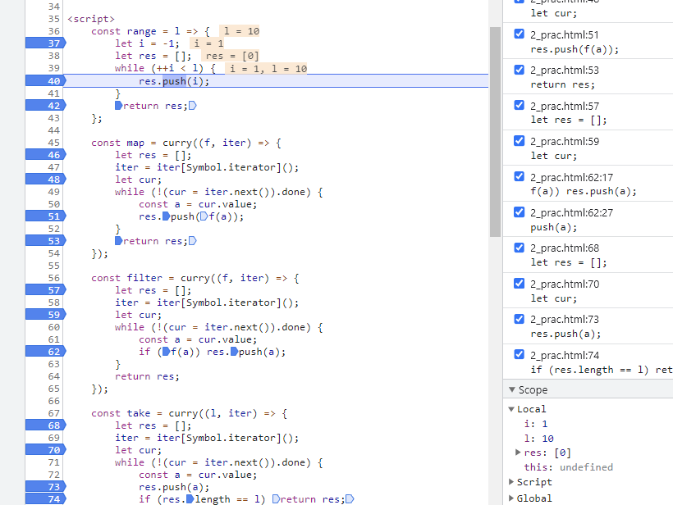Disable breakpoint 2_prac.html:62:17 checkbox

click(x=519, y=176)
